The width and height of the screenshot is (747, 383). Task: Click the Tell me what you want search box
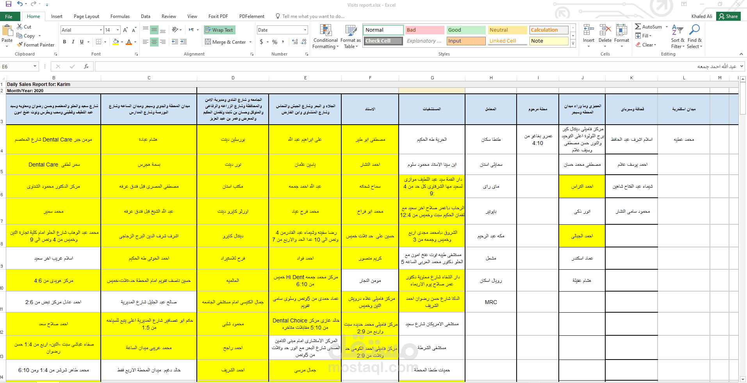coord(310,16)
